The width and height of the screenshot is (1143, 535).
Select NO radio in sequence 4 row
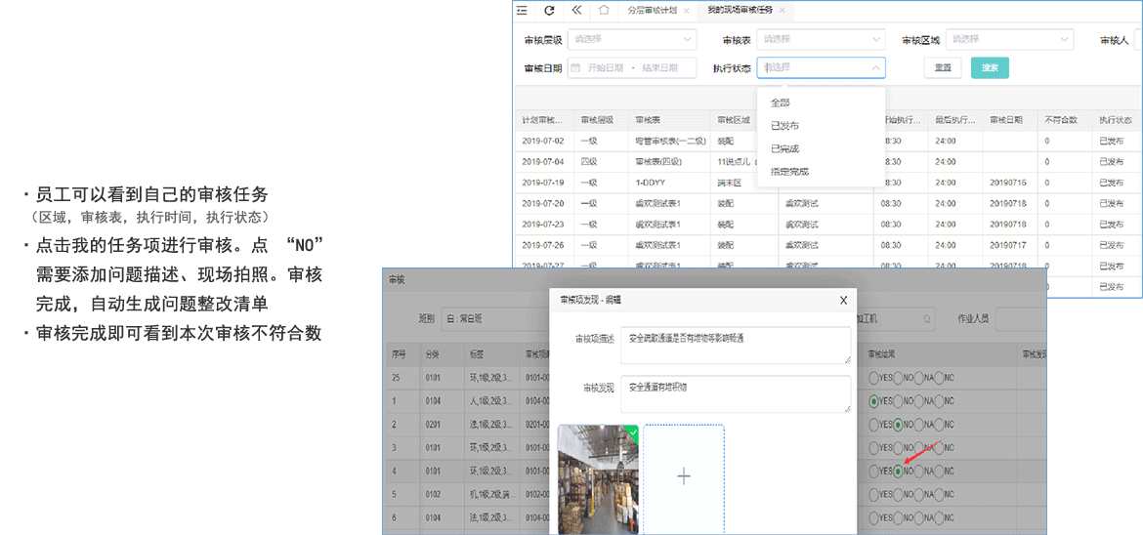point(898,470)
